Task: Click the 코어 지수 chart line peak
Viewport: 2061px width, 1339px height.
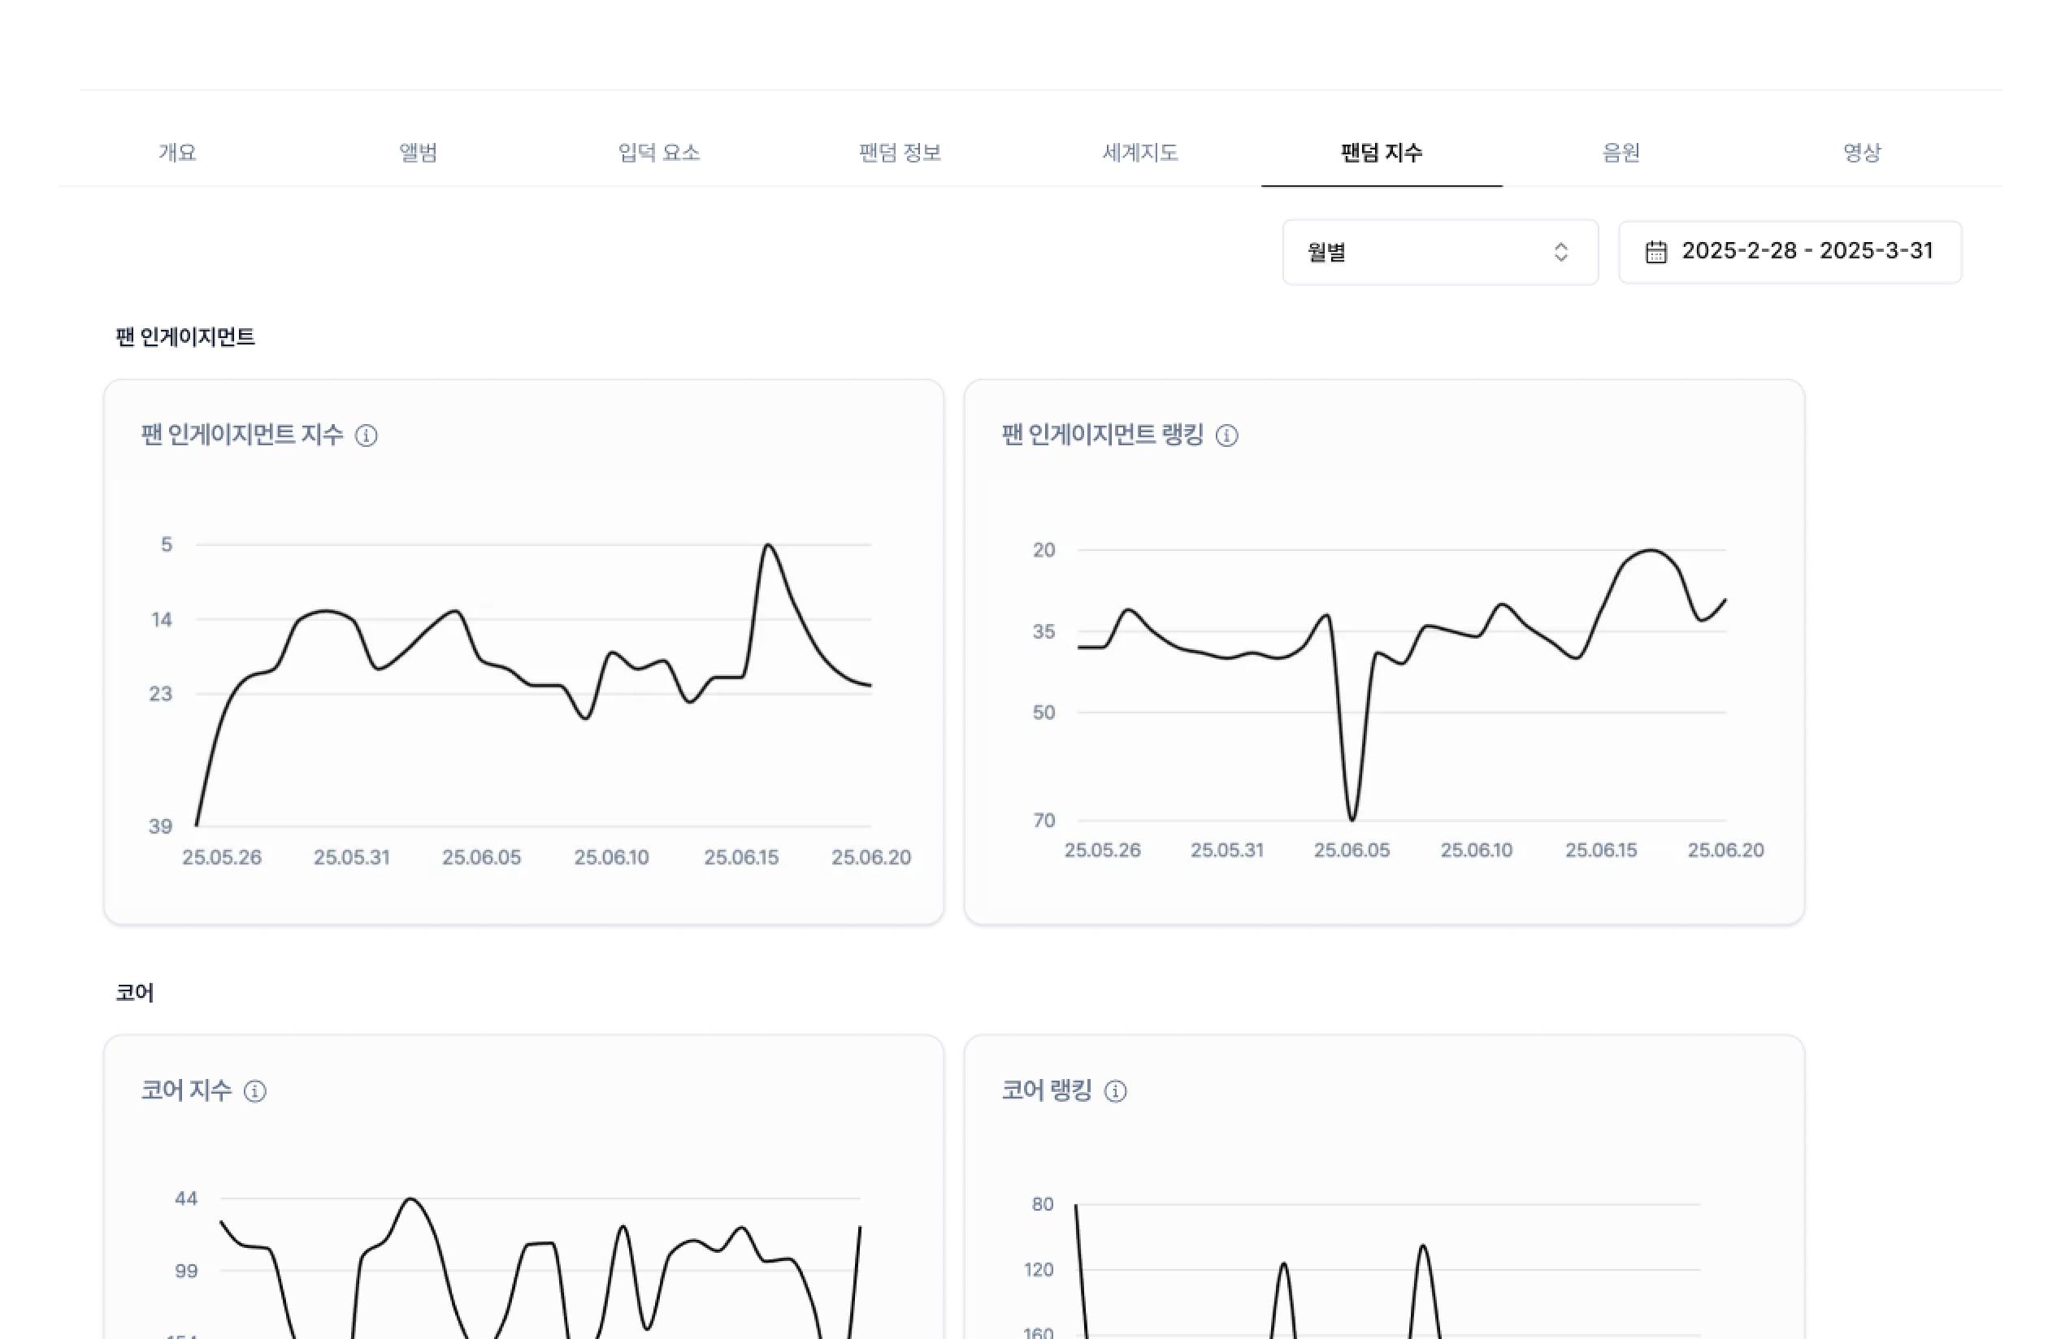Action: [411, 1199]
